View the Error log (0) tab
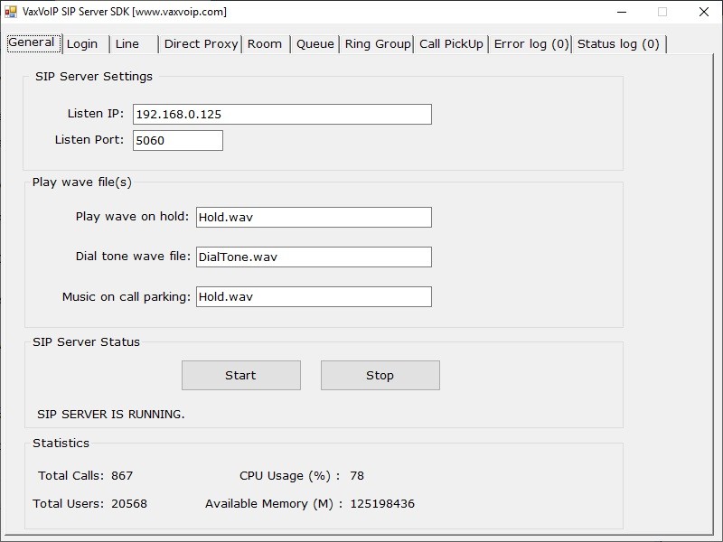This screenshot has height=542, width=723. tap(531, 43)
